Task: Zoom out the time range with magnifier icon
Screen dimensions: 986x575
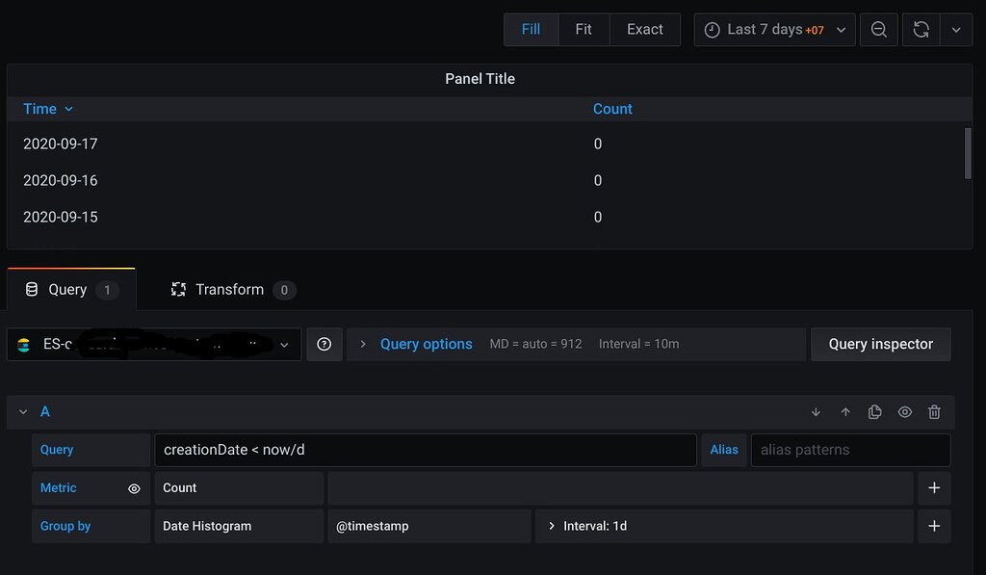Action: click(x=877, y=30)
